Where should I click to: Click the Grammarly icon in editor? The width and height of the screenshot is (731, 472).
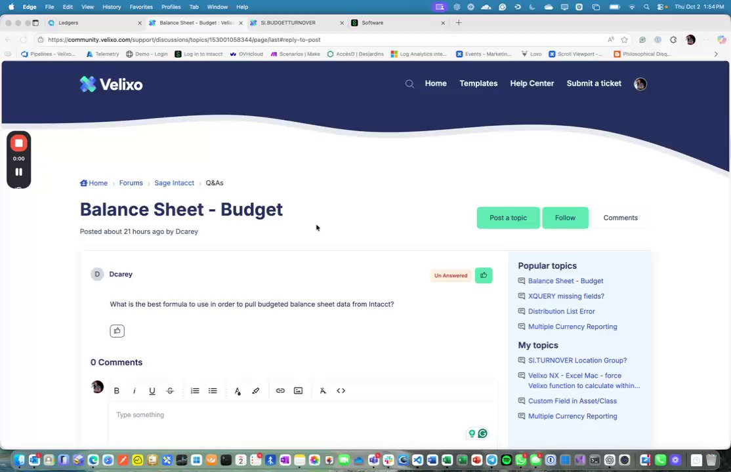coord(482,433)
